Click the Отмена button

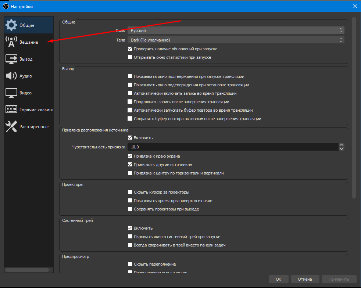tap(305, 279)
